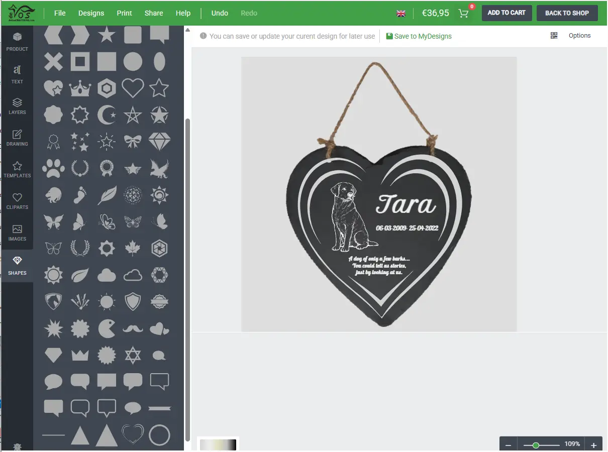This screenshot has width=608, height=452.
Task: Add the camera aperture hexagon shape
Action: pos(159,248)
